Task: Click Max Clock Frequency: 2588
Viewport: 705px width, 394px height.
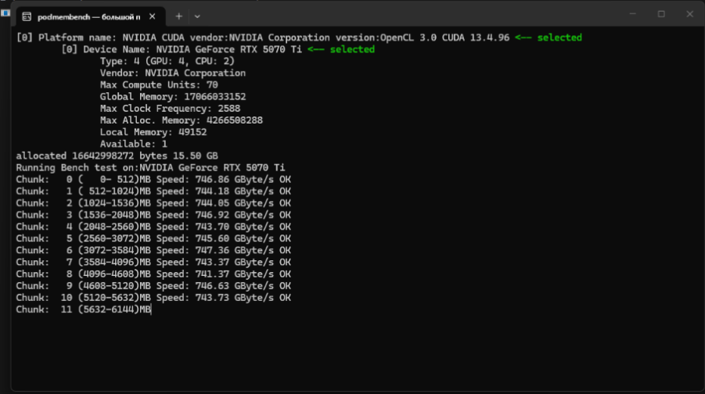Action: click(170, 108)
